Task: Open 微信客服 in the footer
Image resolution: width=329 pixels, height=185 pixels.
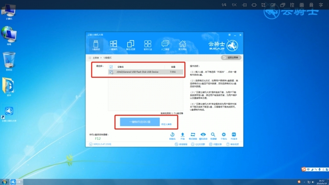Action: tap(181, 144)
